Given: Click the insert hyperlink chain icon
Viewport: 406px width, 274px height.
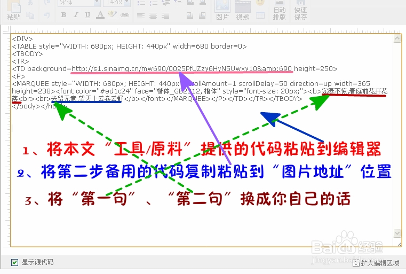Looking at the screenshot, I should pos(125,15).
